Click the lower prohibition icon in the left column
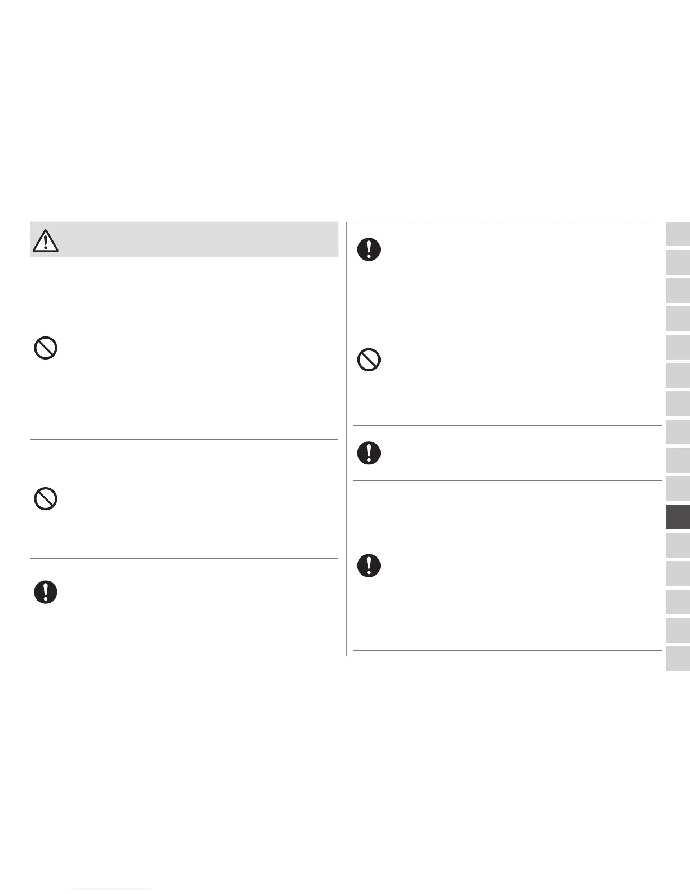This screenshot has height=894, width=690. (46, 499)
